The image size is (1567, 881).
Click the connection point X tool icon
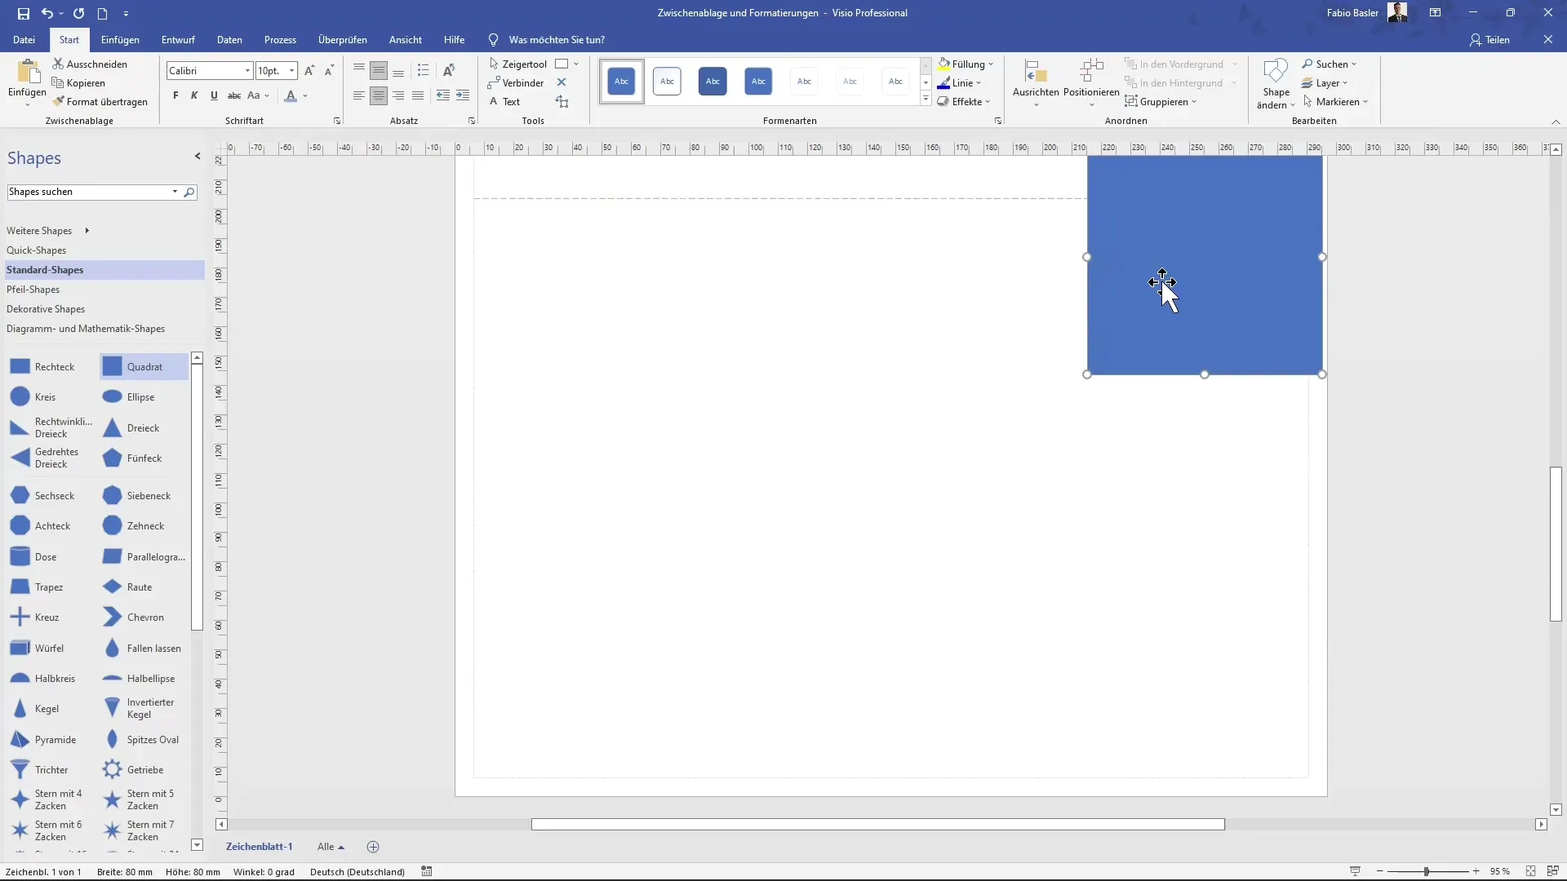(562, 82)
